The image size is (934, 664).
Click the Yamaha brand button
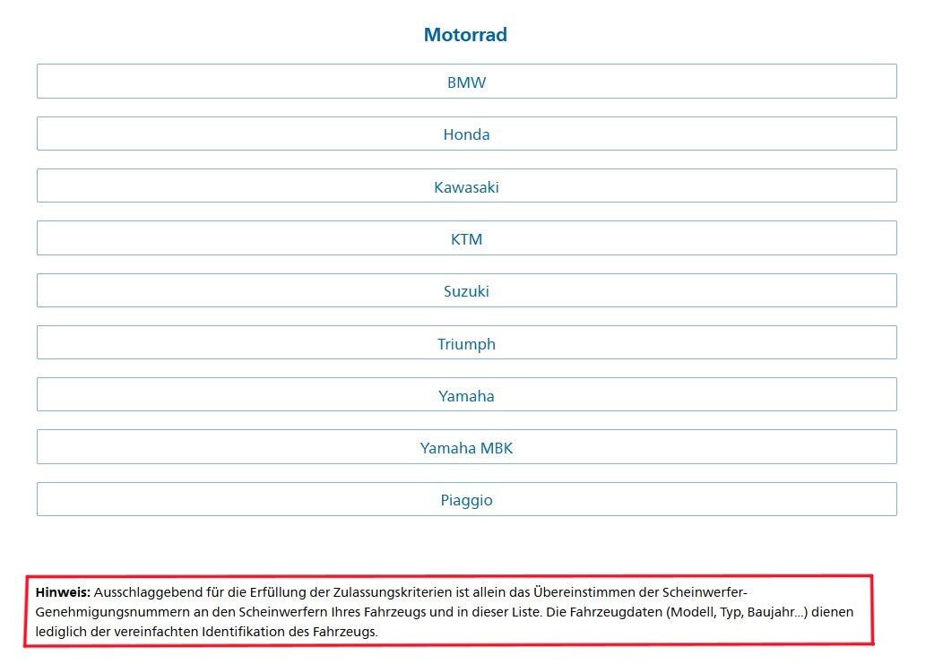click(466, 395)
